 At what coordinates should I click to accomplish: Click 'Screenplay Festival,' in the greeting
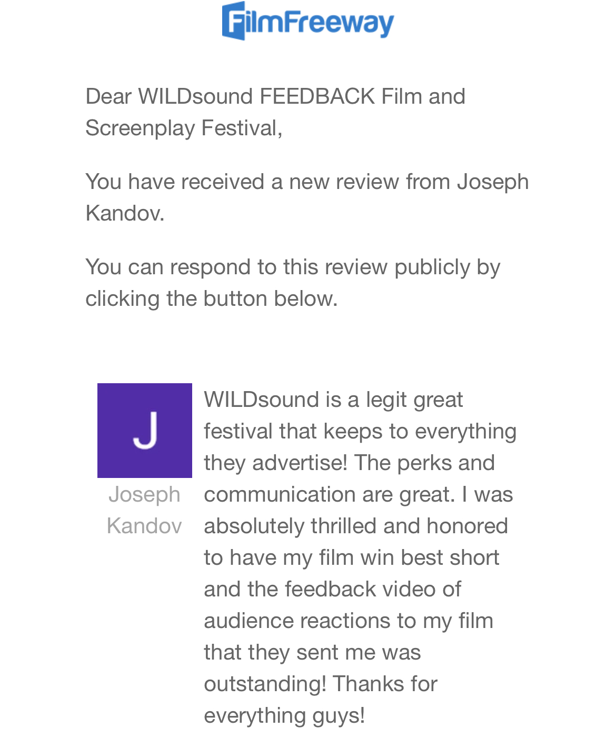coord(184,128)
